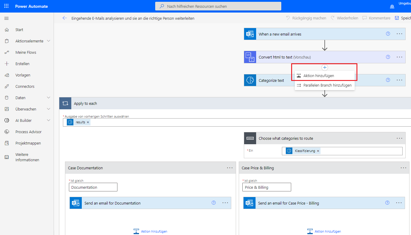The width and height of the screenshot is (411, 235).
Task: Open help for Convert html to text
Action: click(388, 57)
